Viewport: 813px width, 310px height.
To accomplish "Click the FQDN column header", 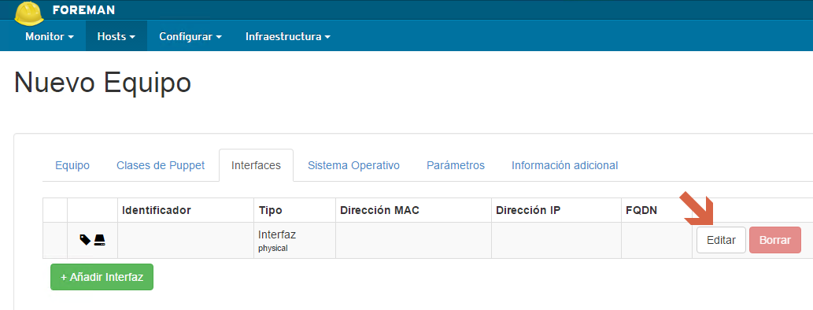I will (642, 210).
